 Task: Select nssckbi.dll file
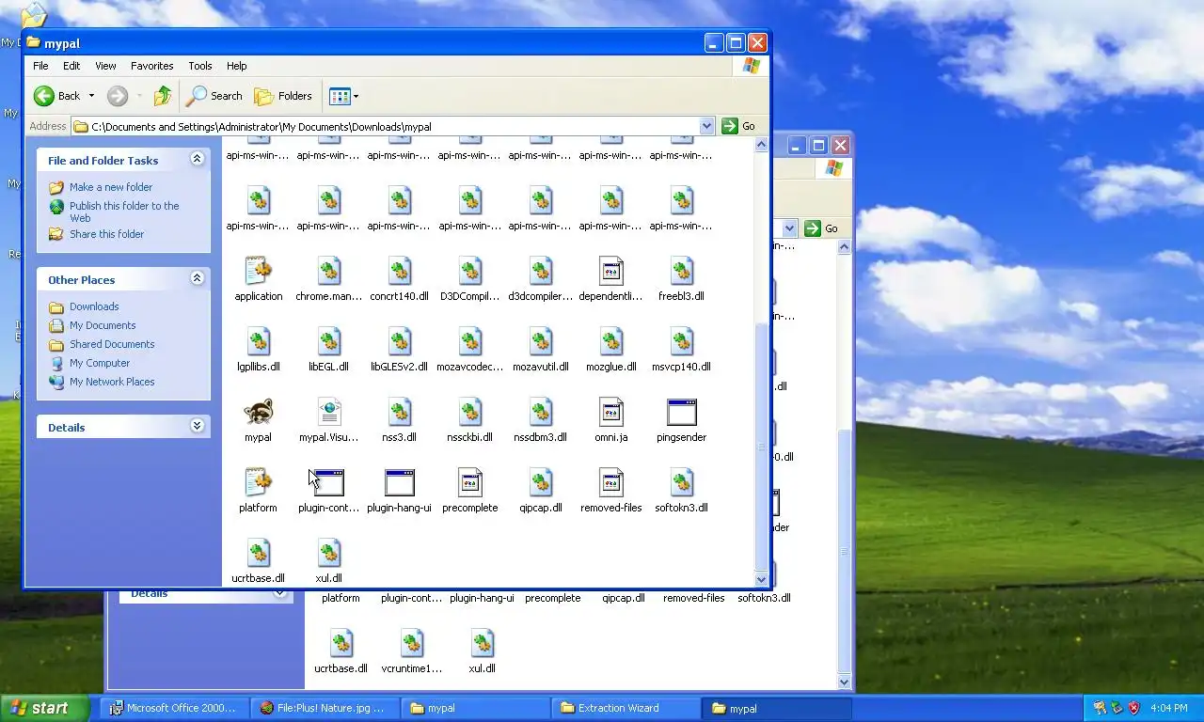470,412
